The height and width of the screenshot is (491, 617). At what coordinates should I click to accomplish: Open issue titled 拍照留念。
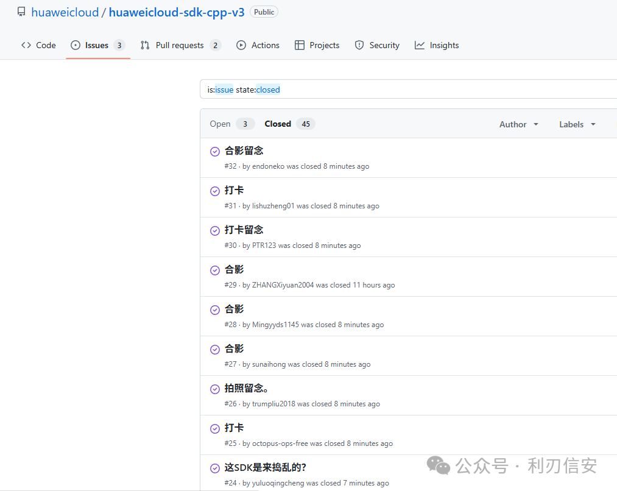coord(246,388)
